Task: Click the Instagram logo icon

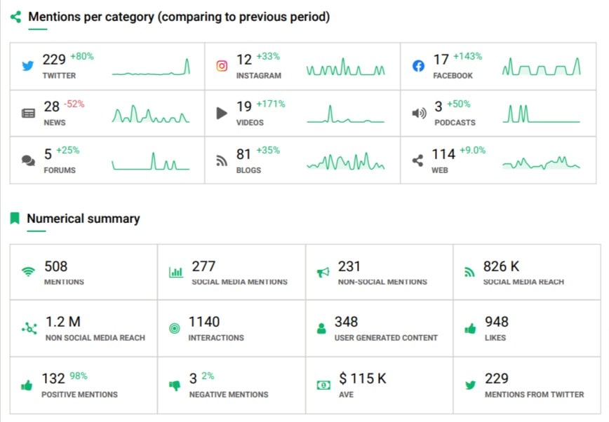Action: tap(222, 66)
